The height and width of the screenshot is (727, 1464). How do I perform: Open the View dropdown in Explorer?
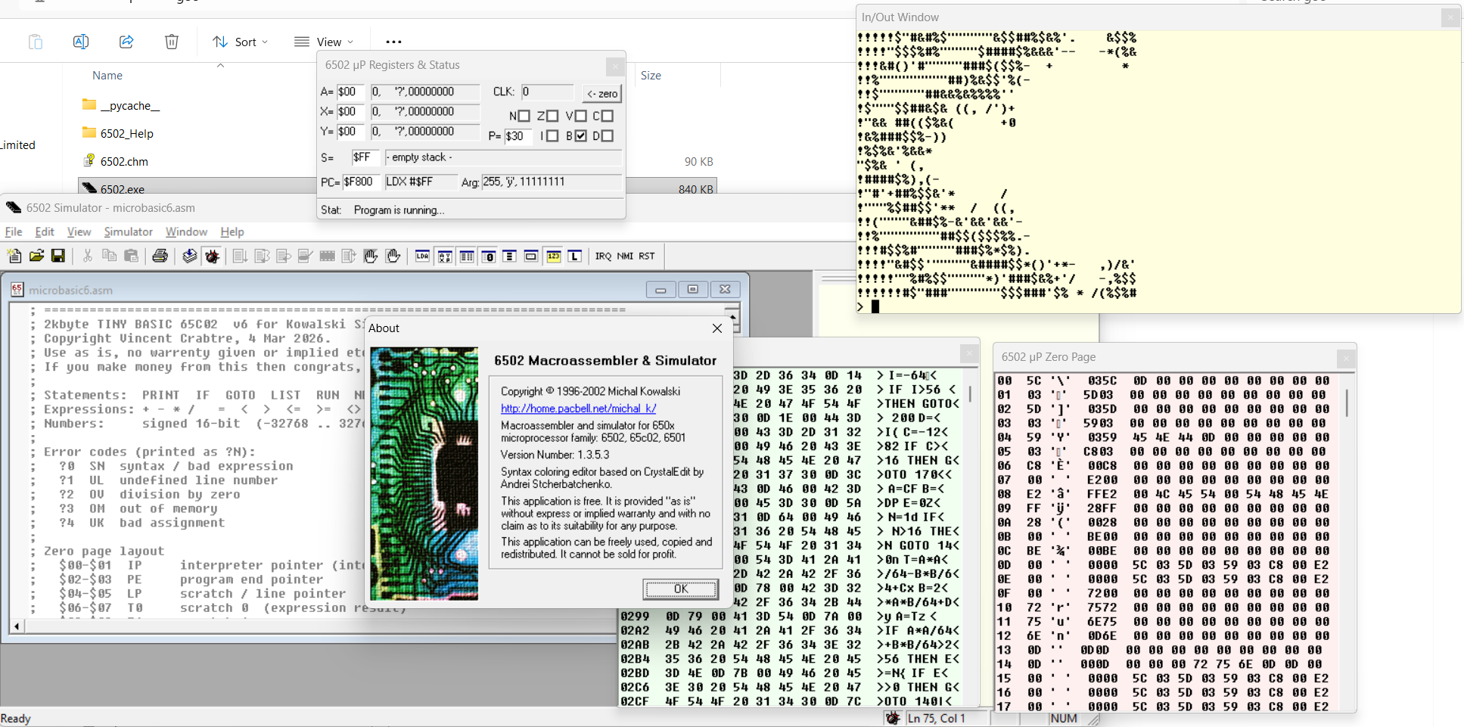(x=324, y=42)
